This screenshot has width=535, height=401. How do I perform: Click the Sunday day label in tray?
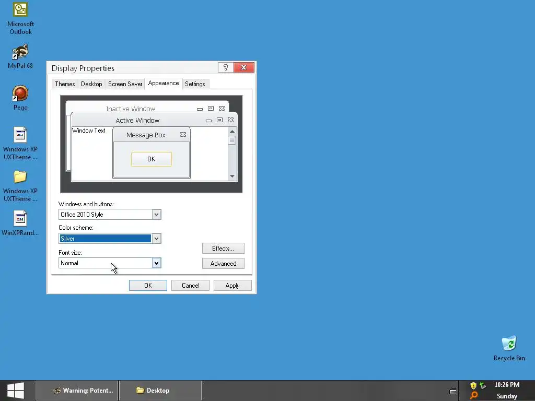pyautogui.click(x=507, y=396)
